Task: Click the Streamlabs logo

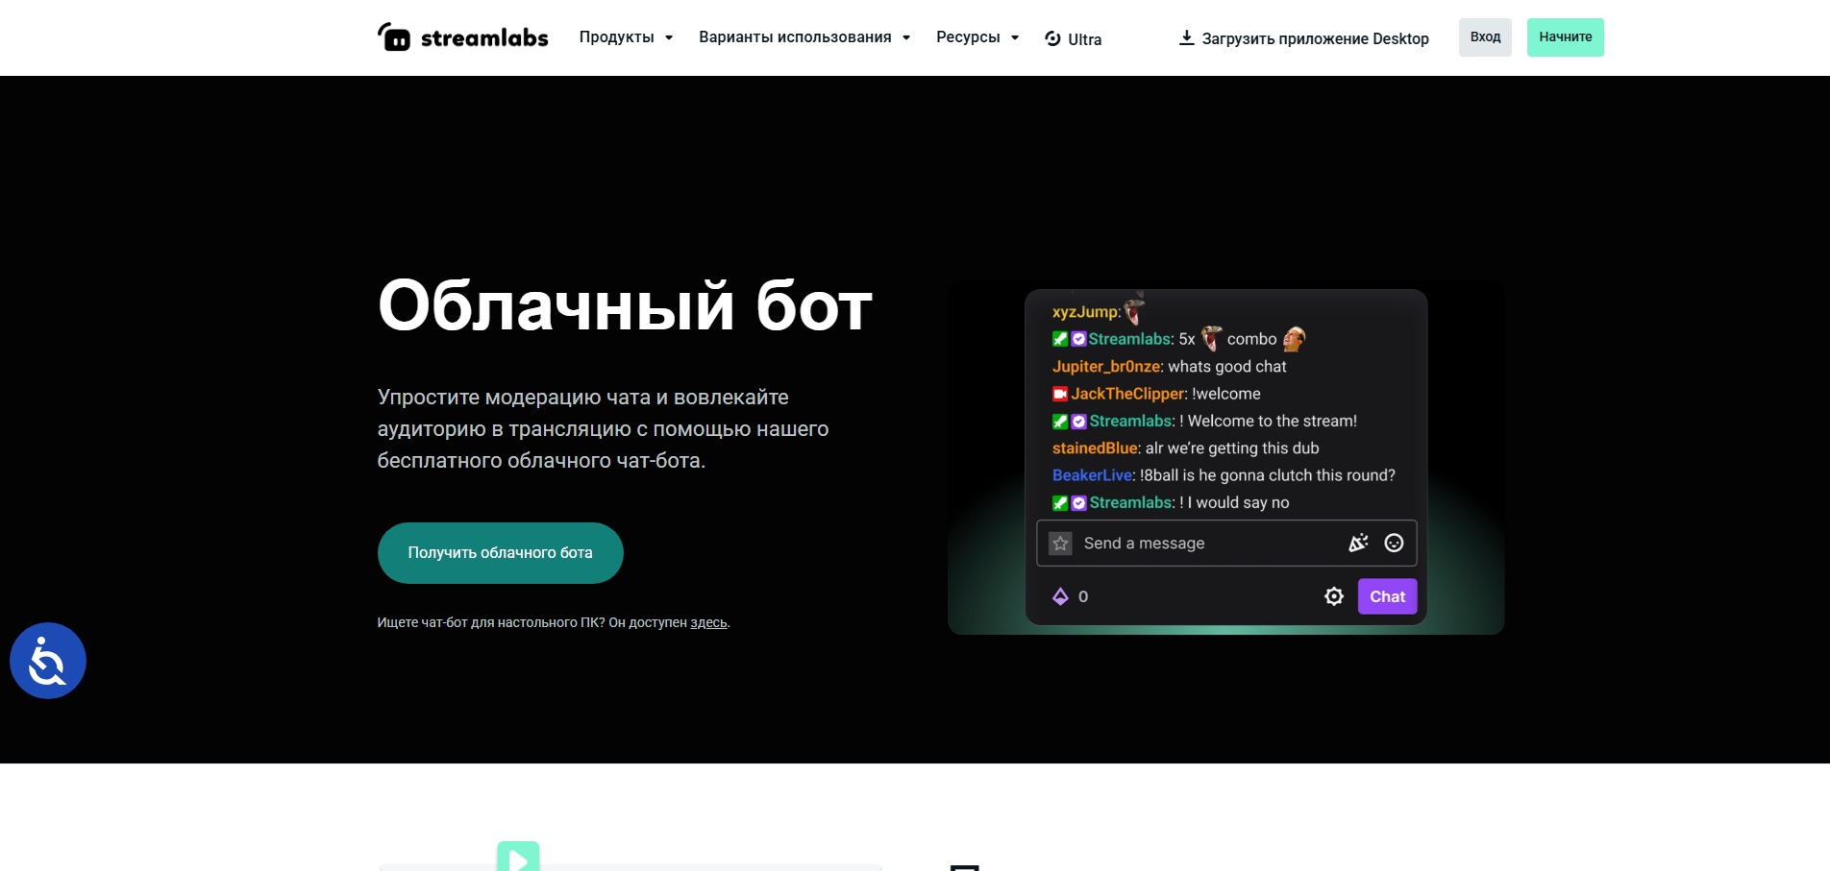Action: (462, 37)
